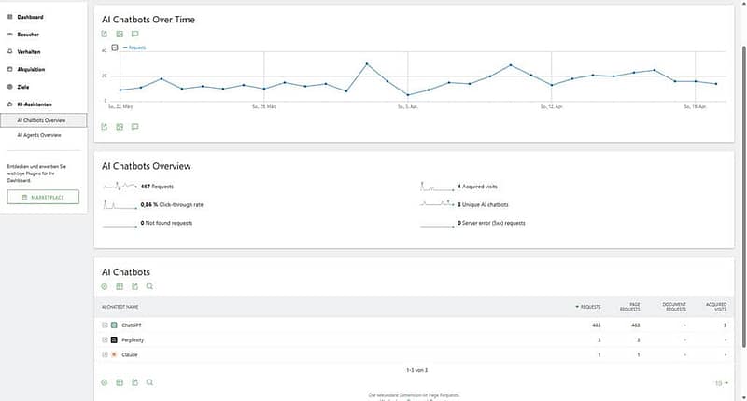This screenshot has height=401, width=747.
Task: Sort by the Document Requests column header
Action: click(674, 307)
